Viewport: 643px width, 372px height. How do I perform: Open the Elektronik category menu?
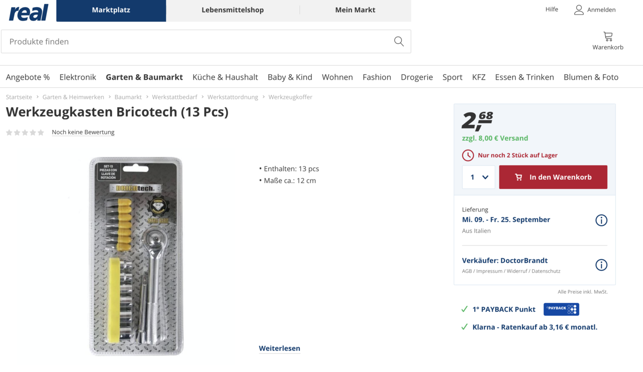[77, 77]
